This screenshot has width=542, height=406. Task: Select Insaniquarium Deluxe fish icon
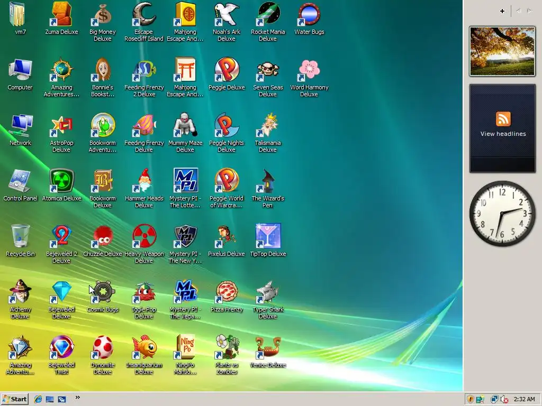click(144, 348)
